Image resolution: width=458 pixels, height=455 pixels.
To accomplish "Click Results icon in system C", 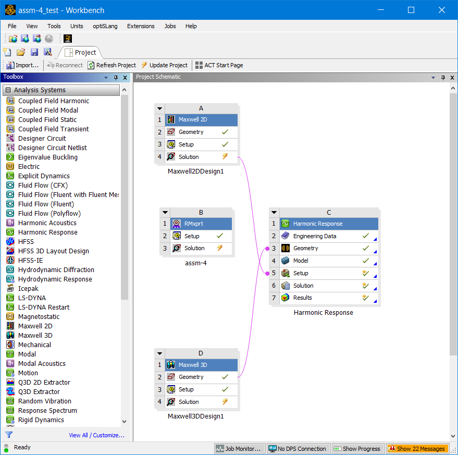I will pos(286,298).
